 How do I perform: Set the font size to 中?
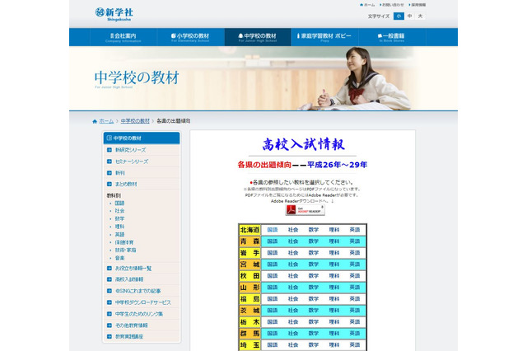coord(410,16)
